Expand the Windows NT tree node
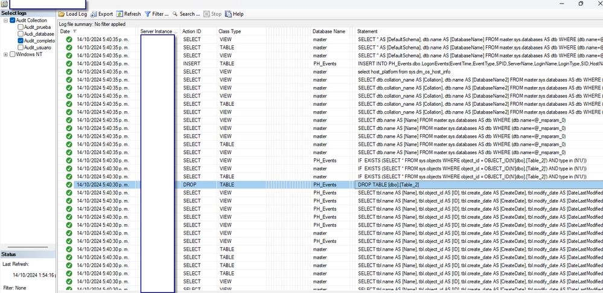 coord(6,54)
